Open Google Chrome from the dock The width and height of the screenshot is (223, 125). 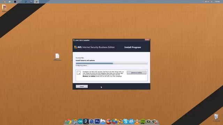click(x=69, y=122)
